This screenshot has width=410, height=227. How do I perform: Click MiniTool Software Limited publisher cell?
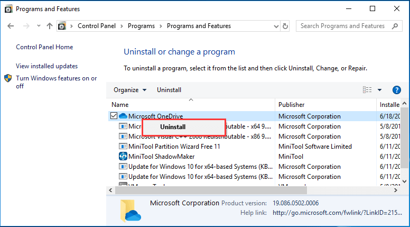(x=315, y=147)
